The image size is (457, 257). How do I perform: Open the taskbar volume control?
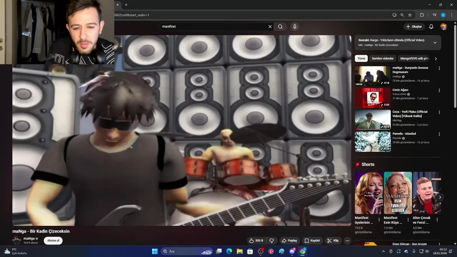[x=427, y=251]
